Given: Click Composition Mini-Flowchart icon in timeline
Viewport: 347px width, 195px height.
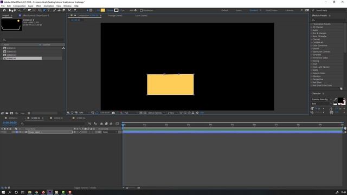Looking at the screenshot, I should point(89,123).
